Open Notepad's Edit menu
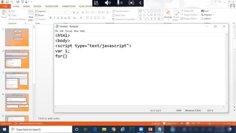Image resolution: width=236 pixels, height=133 pixels. click(62, 31)
